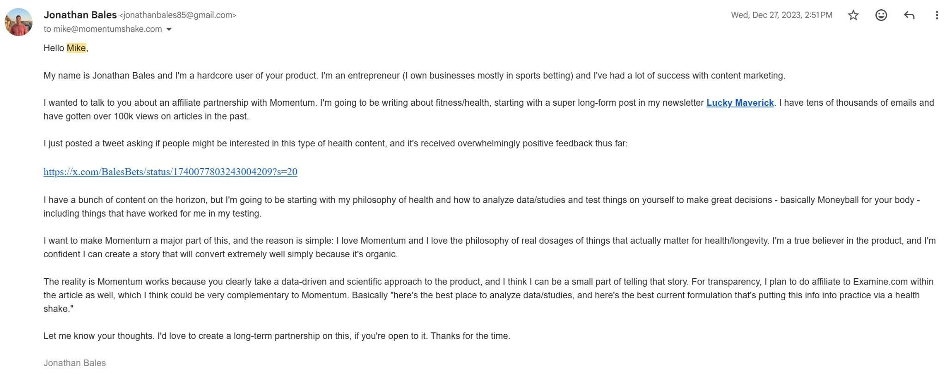This screenshot has height=374, width=946.
Task: Click the sender name Jonathan Bales in header
Action: pos(80,15)
